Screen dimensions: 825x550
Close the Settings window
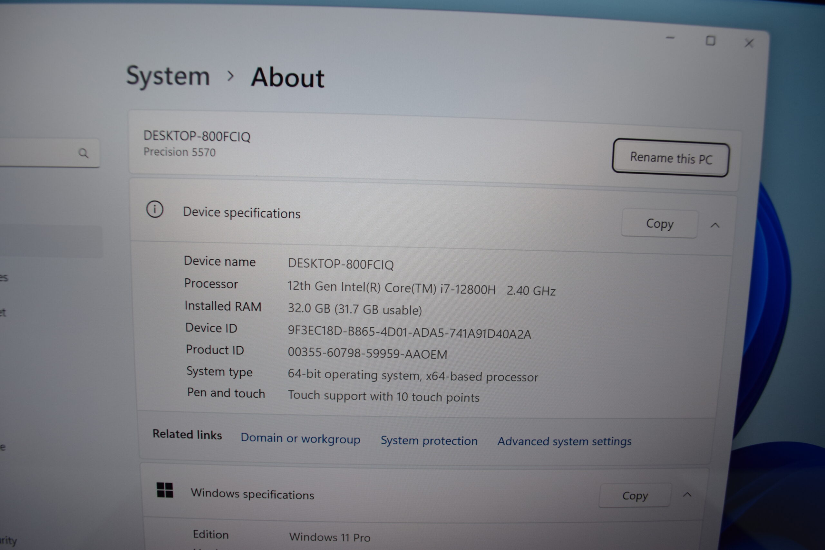tap(749, 43)
